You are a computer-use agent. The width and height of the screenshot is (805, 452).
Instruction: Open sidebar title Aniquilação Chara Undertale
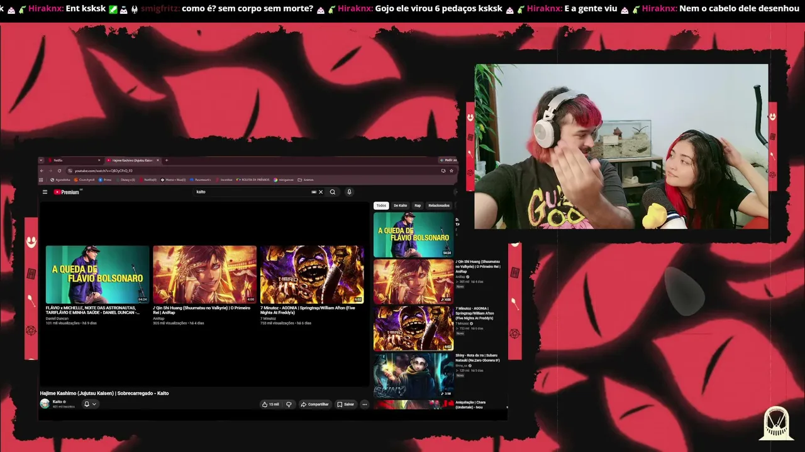coord(470,405)
